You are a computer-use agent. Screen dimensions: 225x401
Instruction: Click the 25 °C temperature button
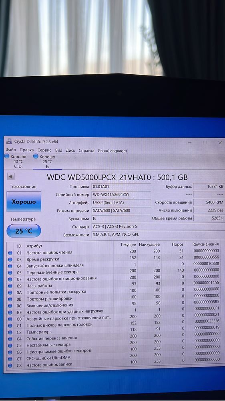click(x=24, y=231)
